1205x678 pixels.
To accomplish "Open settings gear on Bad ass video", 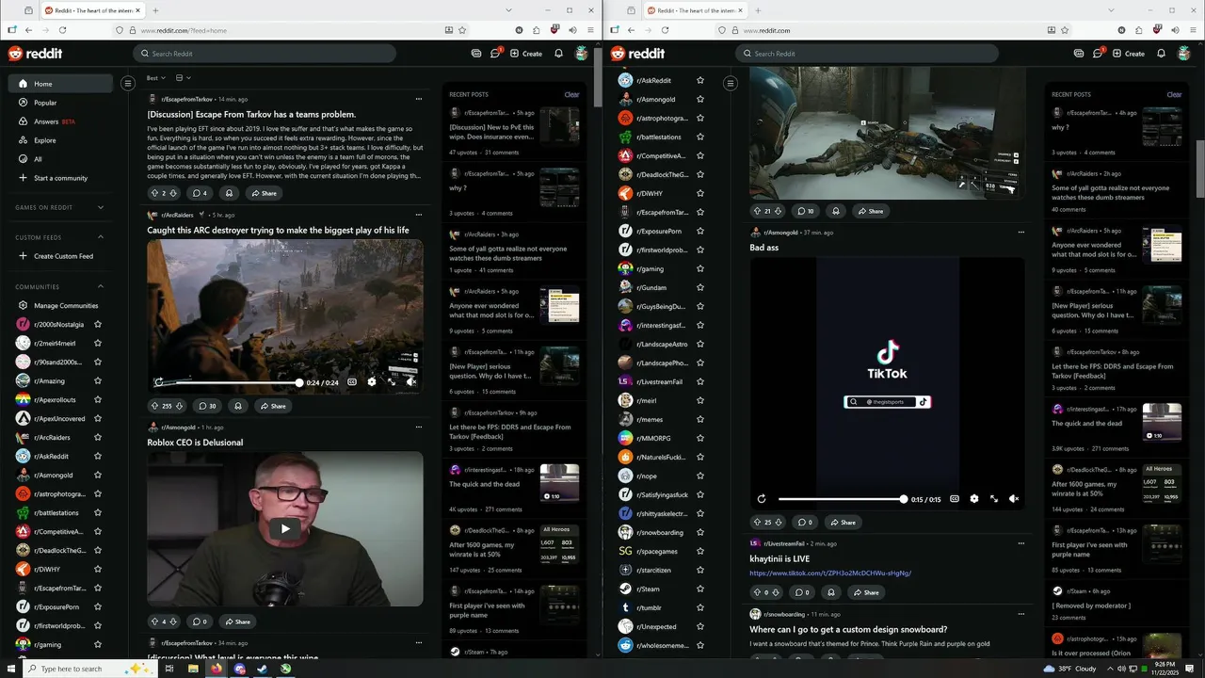I will point(974,499).
